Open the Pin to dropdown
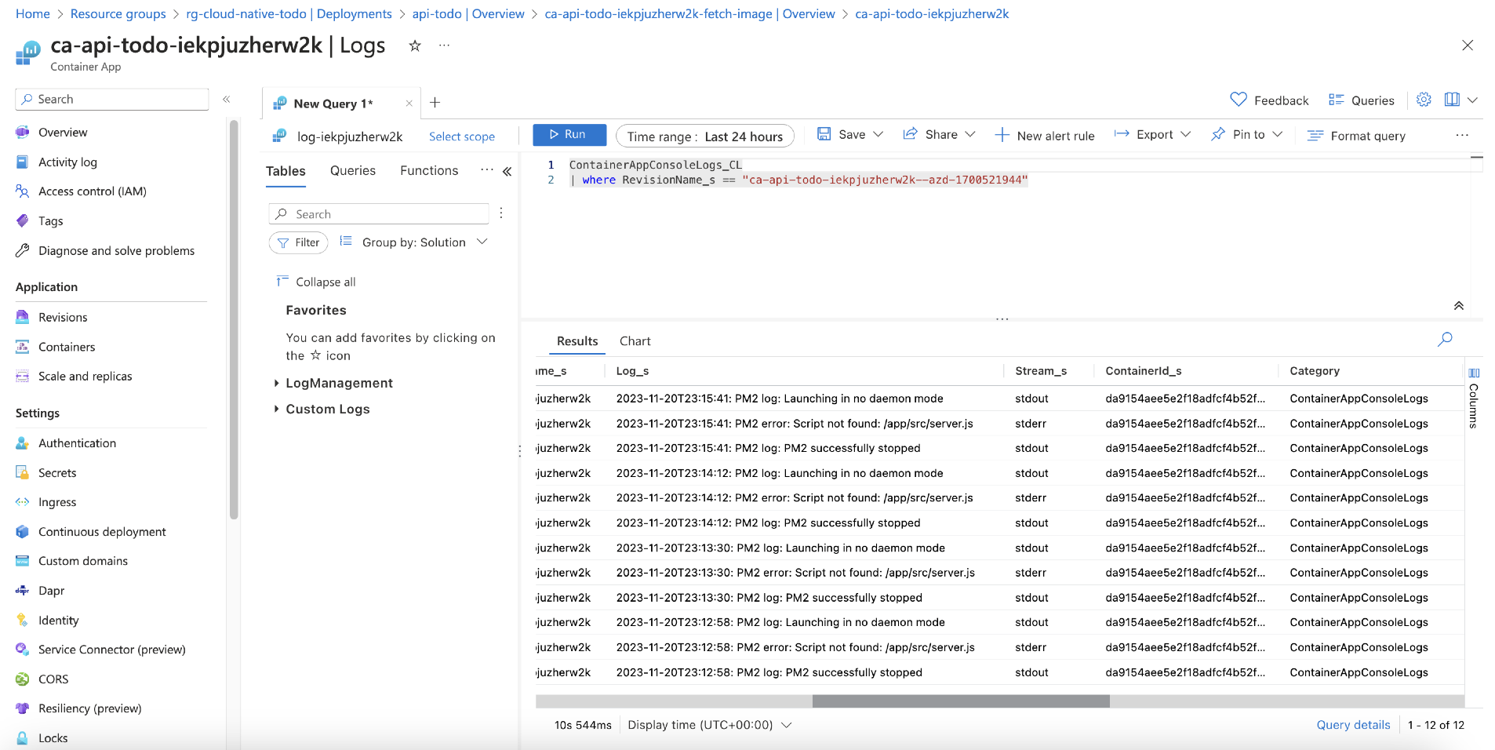Image resolution: width=1495 pixels, height=750 pixels. pyautogui.click(x=1246, y=135)
